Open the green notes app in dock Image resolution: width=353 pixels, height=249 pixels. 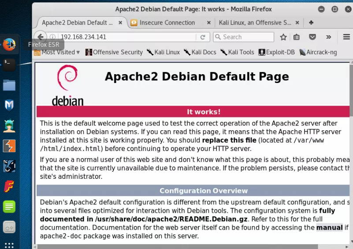9,207
